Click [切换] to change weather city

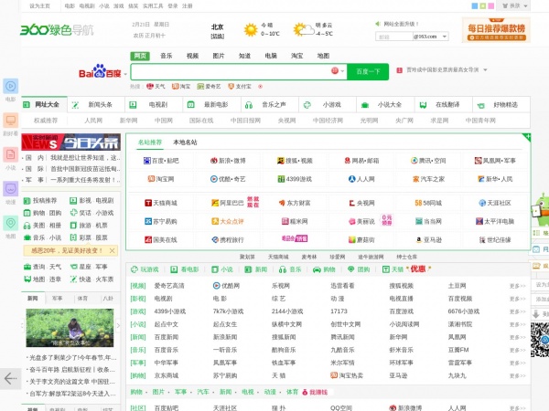[x=218, y=36]
